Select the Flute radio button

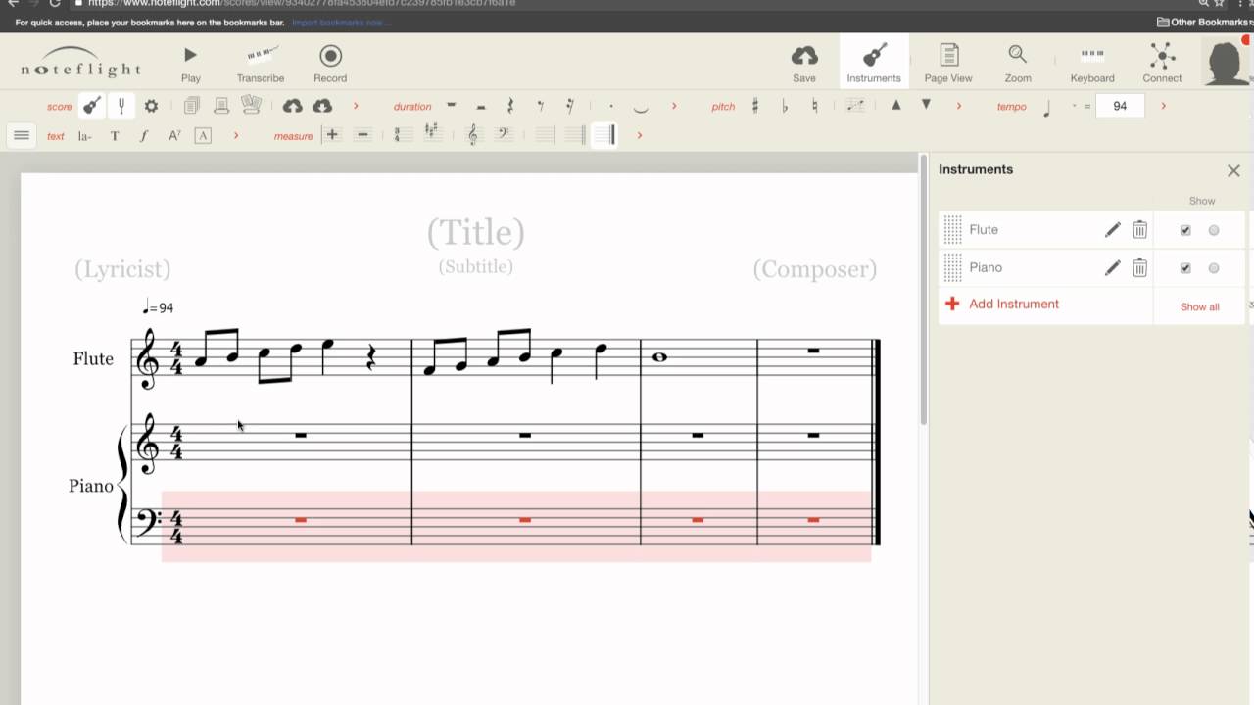[x=1214, y=231]
